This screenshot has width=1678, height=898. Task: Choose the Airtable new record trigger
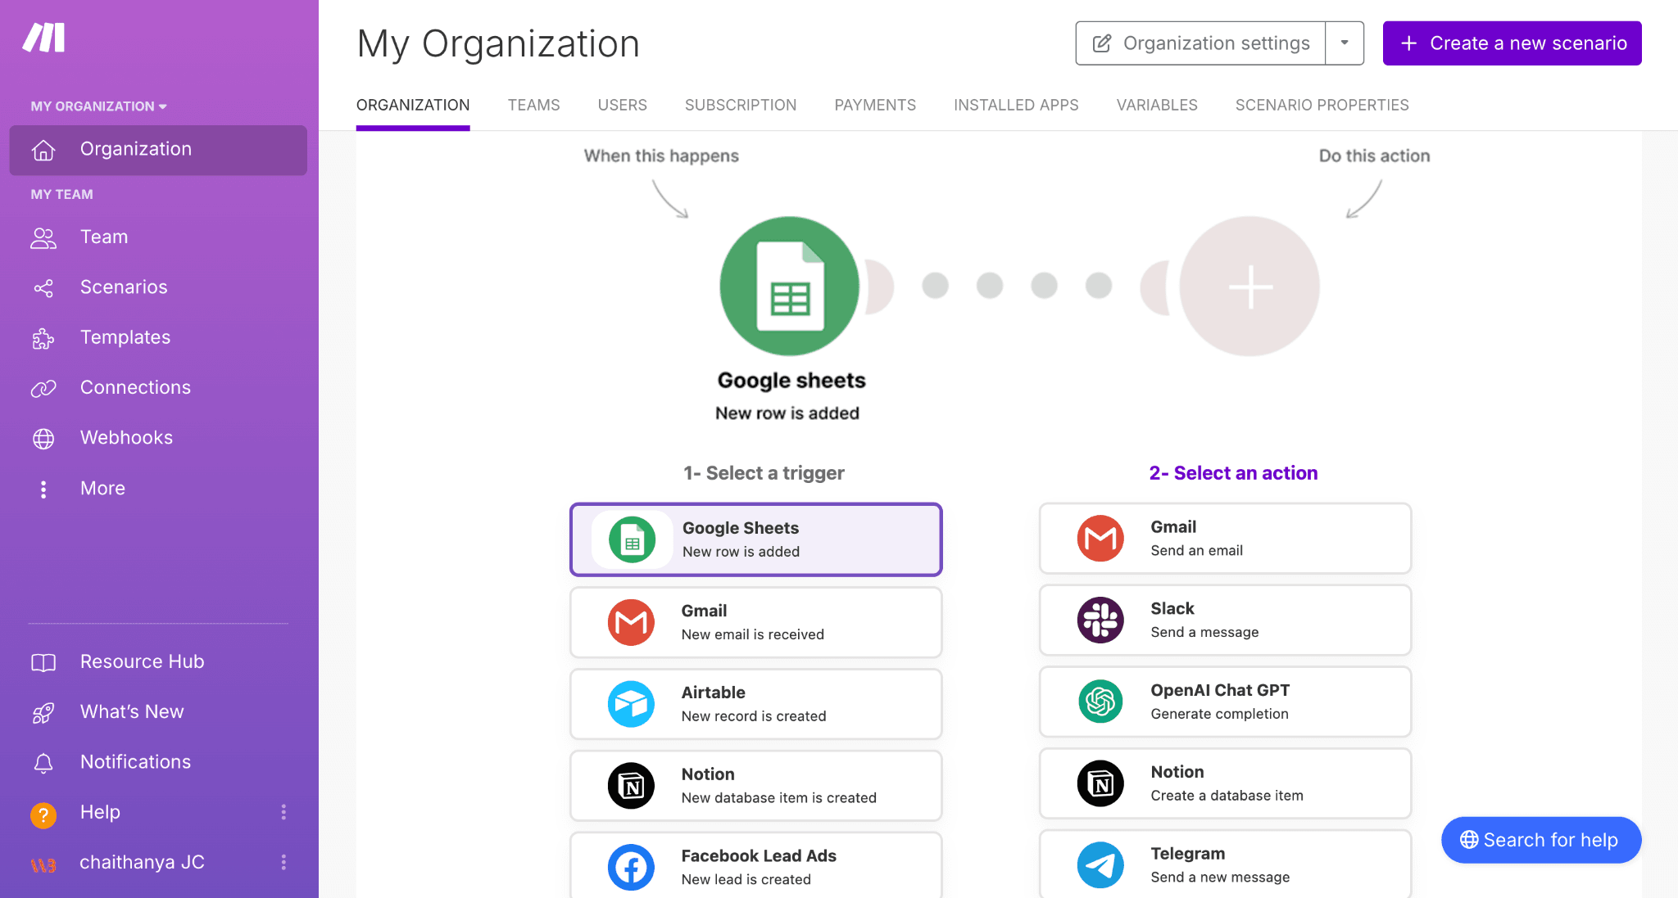click(755, 703)
